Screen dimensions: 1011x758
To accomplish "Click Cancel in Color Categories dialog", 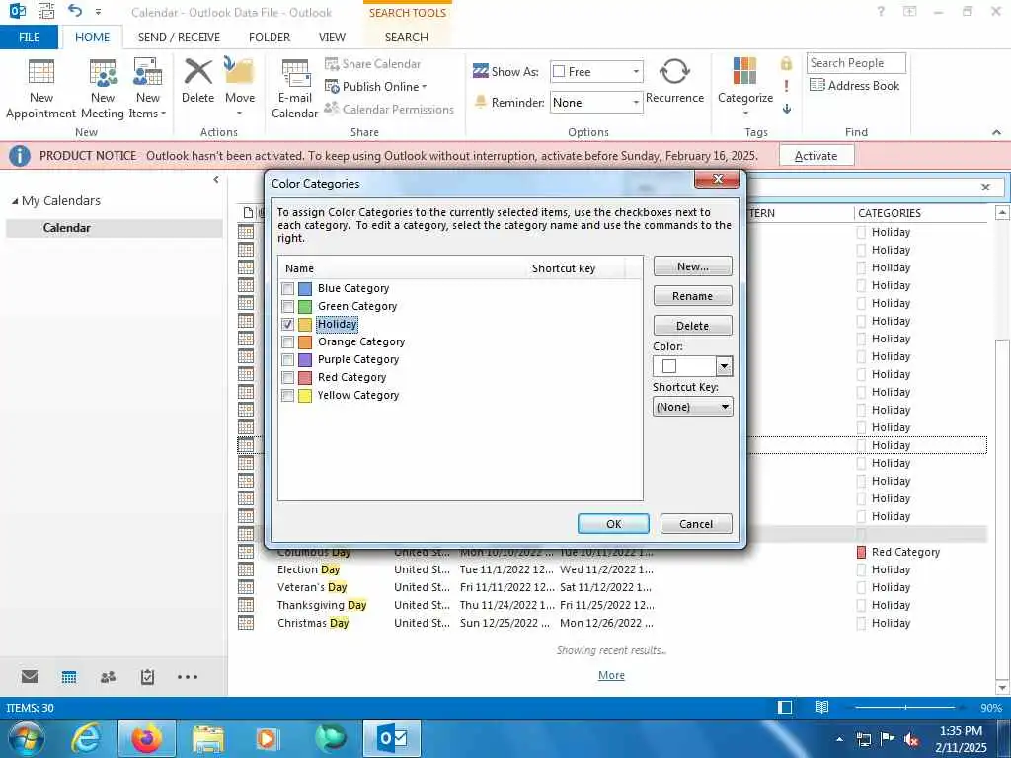I will pos(696,524).
